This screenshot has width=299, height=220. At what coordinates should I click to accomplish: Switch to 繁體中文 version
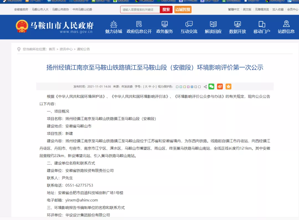pyautogui.click(x=234, y=9)
